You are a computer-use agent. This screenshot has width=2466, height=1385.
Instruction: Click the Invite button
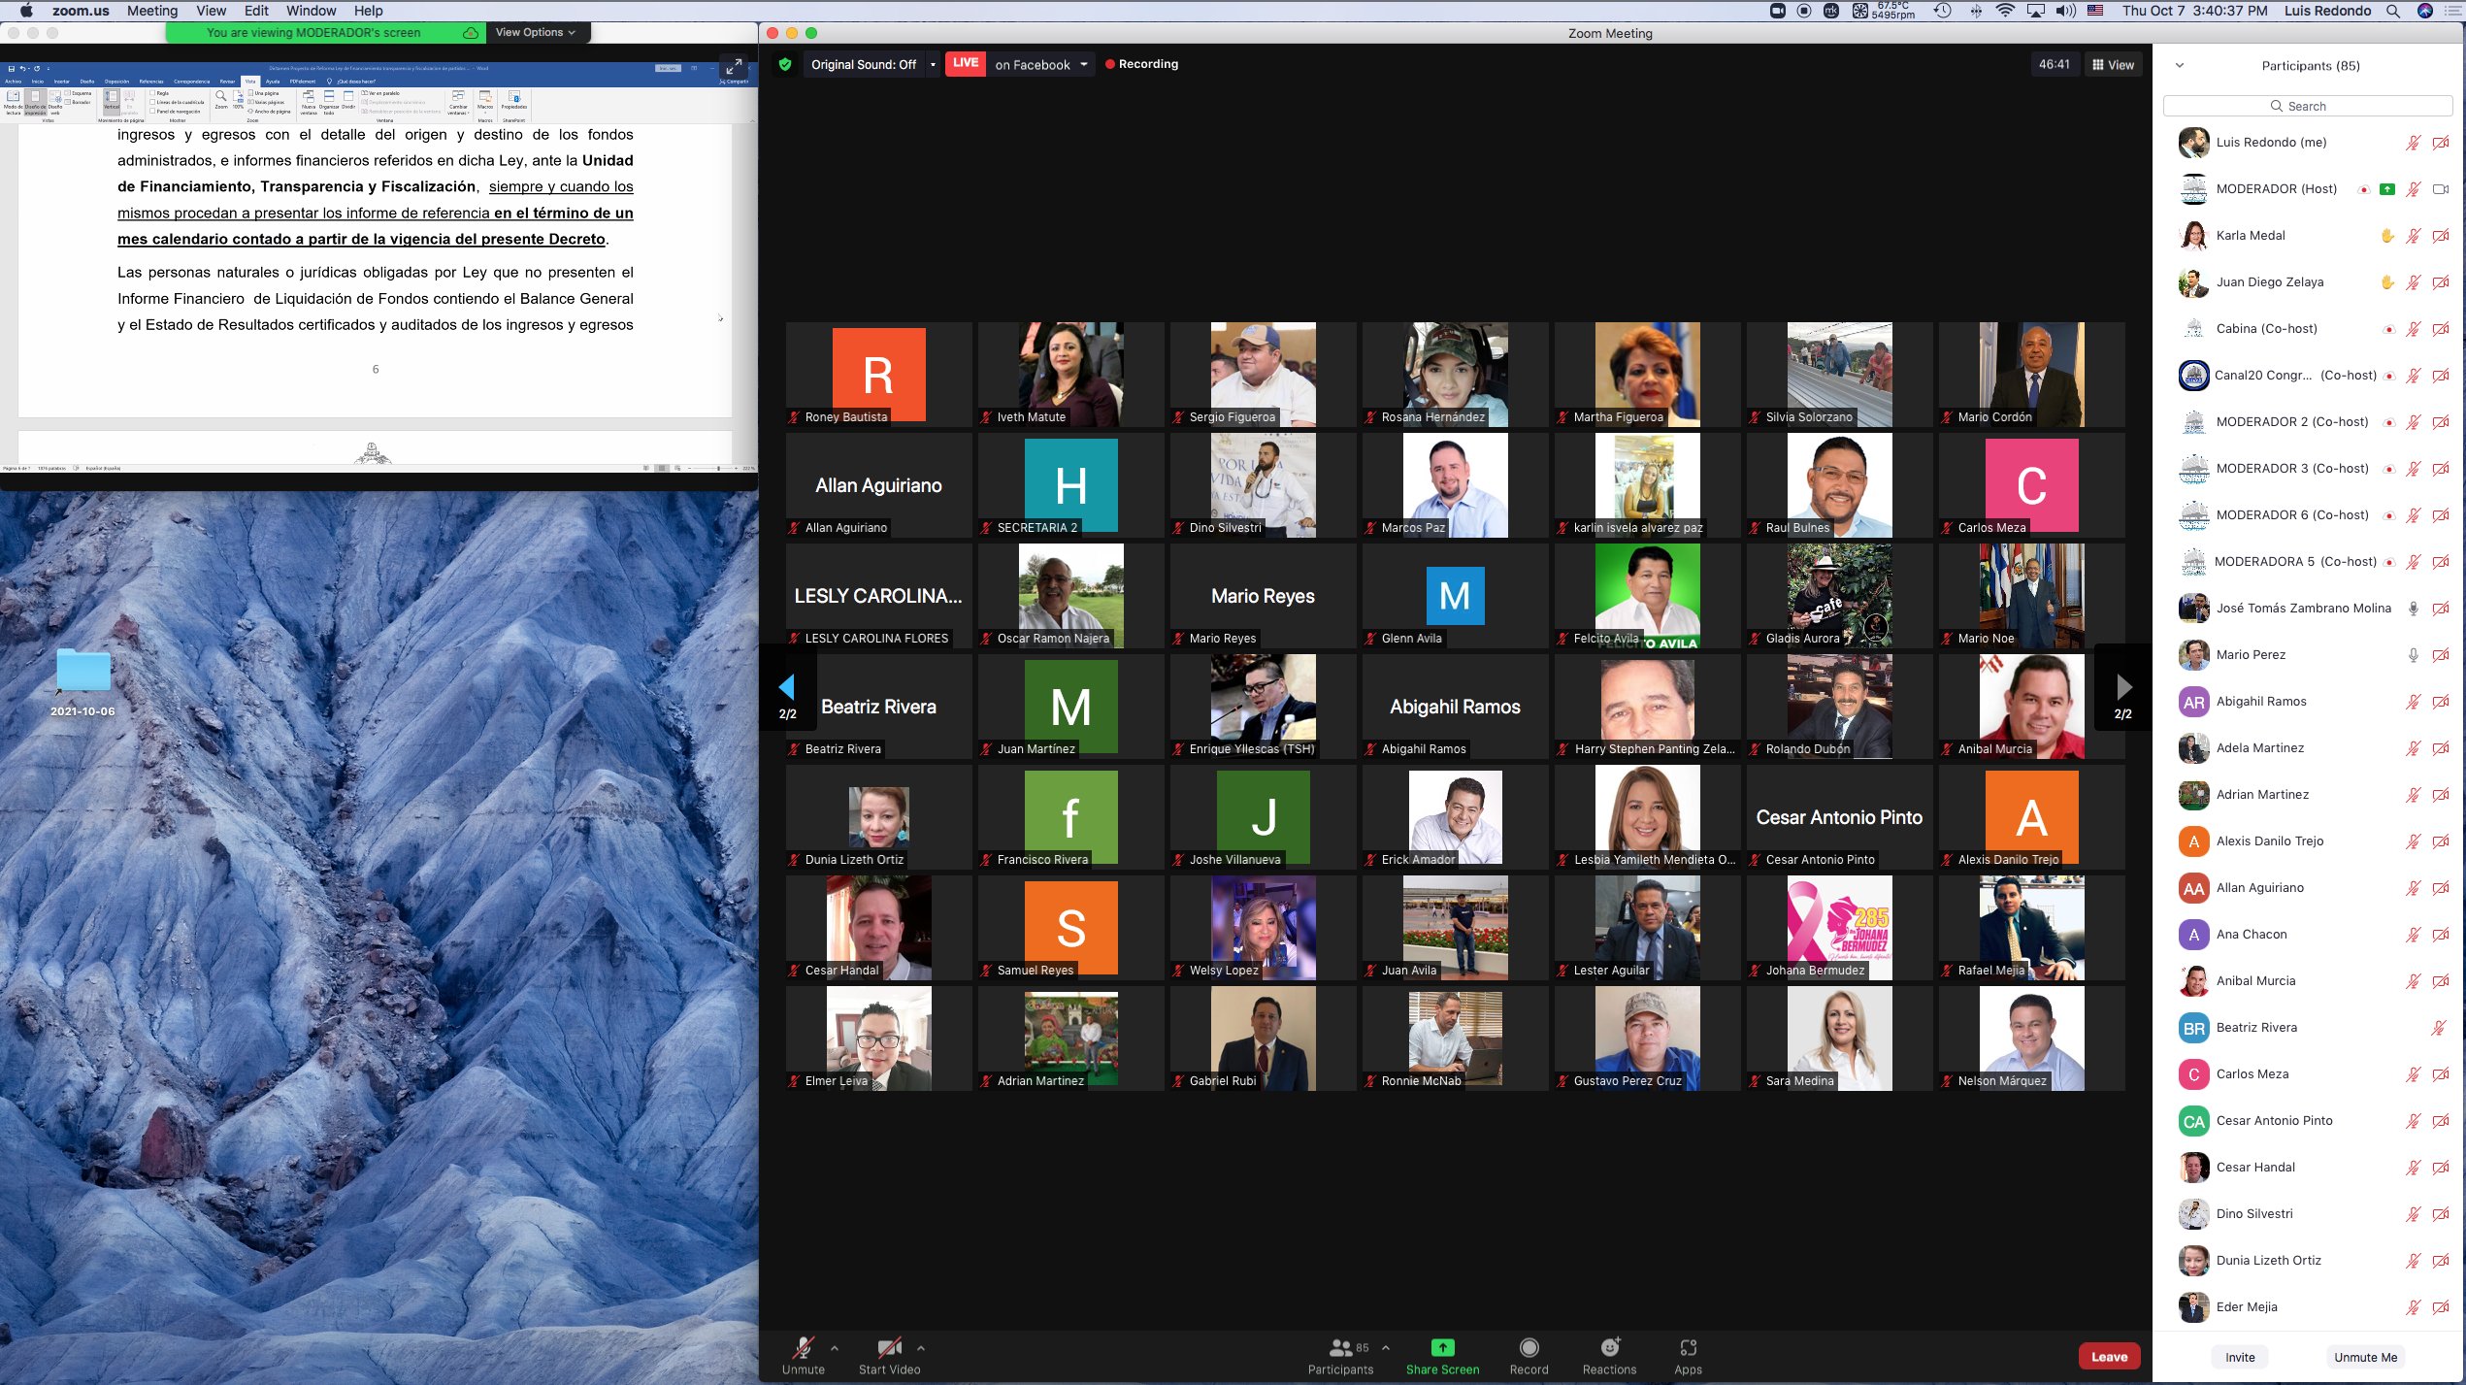(2240, 1357)
